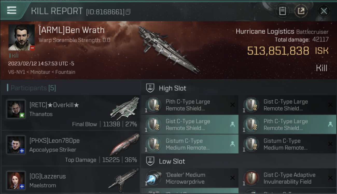Image resolution: width=337 pixels, height=194 pixels.
Task: View Ben Wrath's character portrait
Action: pyautogui.click(x=22, y=37)
